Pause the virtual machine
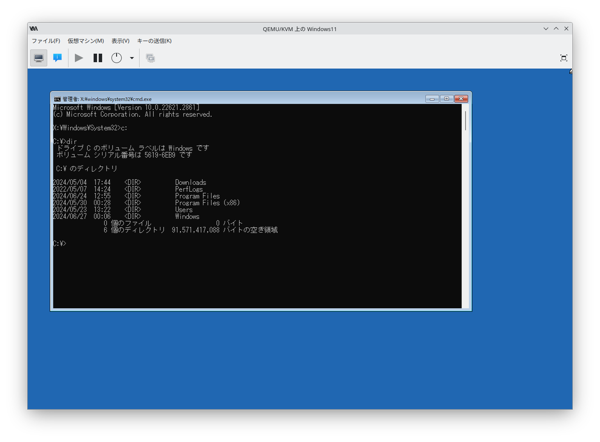The width and height of the screenshot is (600, 442). (x=98, y=58)
